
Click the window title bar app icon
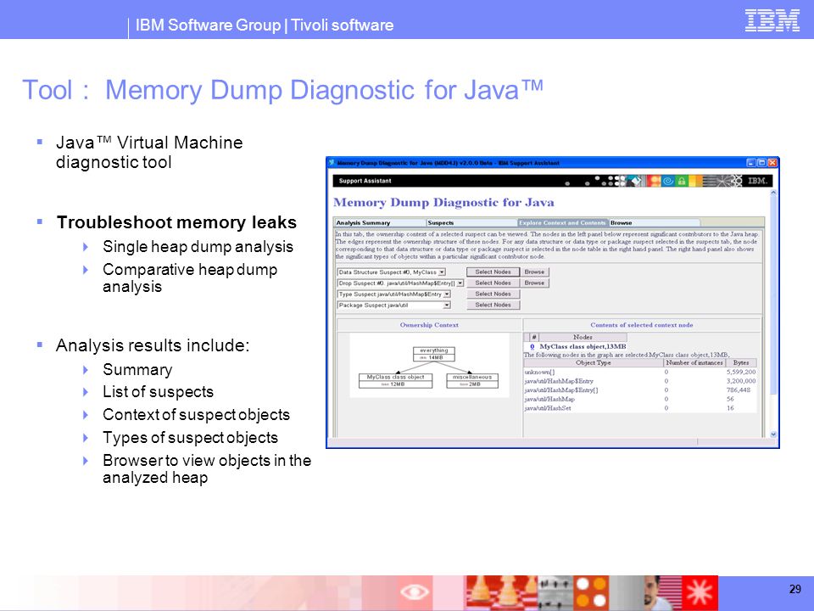click(332, 163)
